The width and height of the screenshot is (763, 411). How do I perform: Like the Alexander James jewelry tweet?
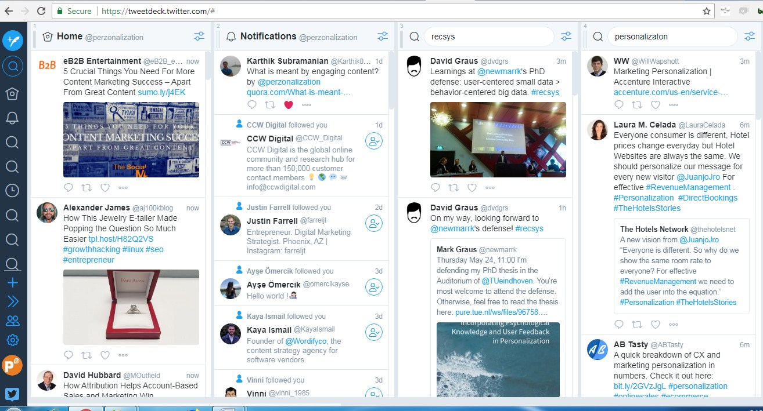105,355
